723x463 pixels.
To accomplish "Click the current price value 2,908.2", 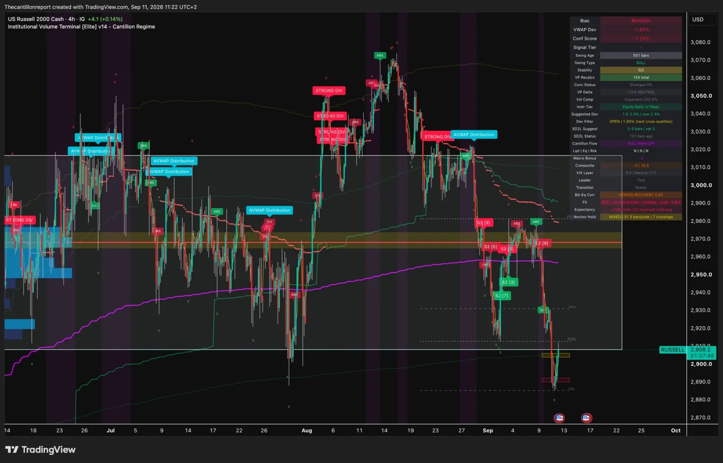I will 700,349.
